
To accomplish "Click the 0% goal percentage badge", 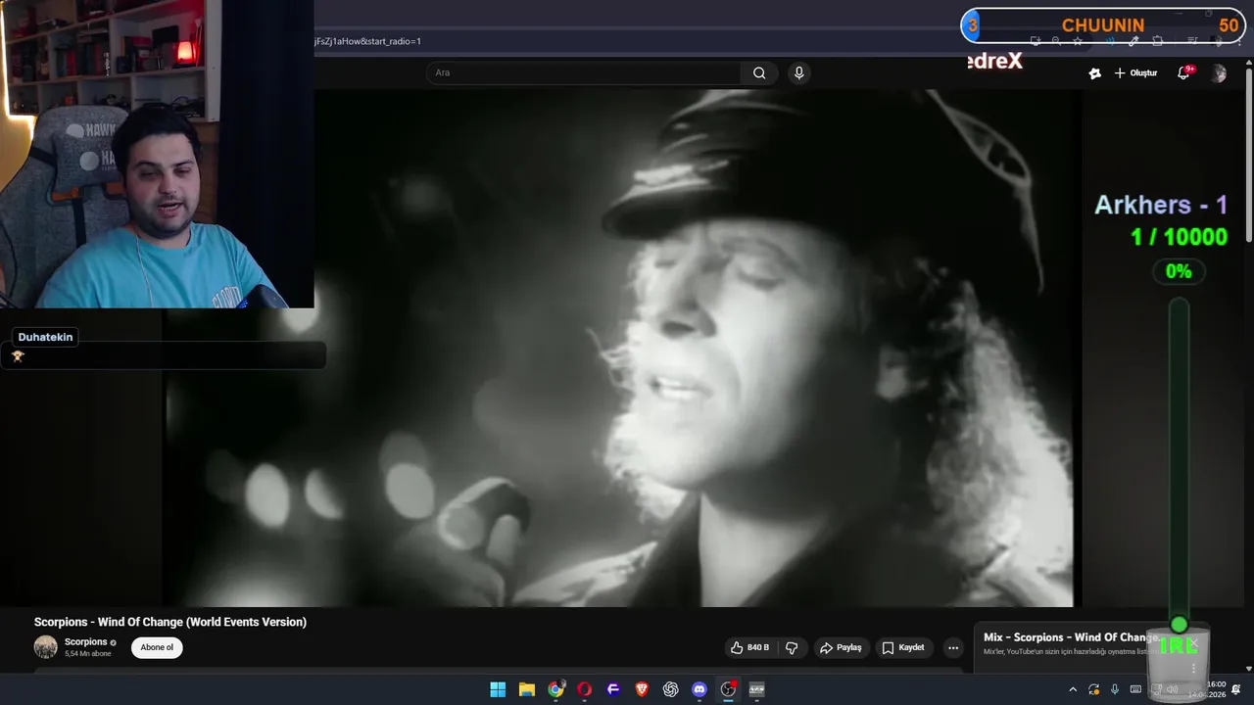I will [1179, 271].
